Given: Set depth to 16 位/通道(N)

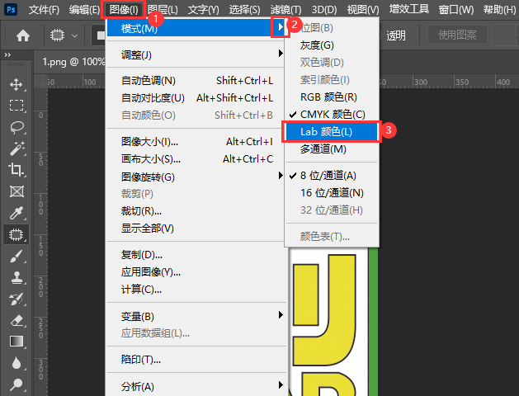Looking at the screenshot, I should pyautogui.click(x=332, y=192).
